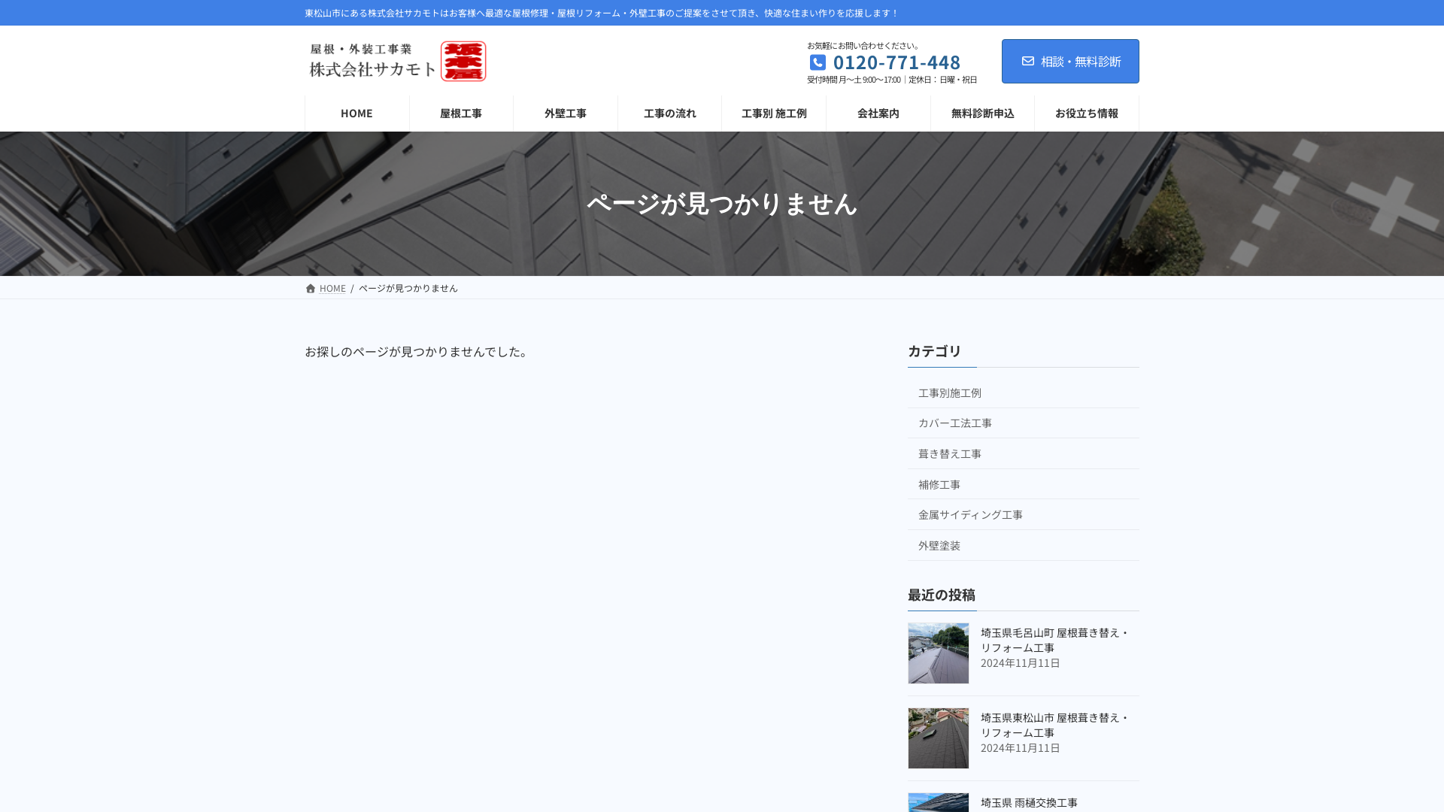Screen dimensions: 1444x812
Task: Open the カバー工法工事 category
Action: coord(955,423)
